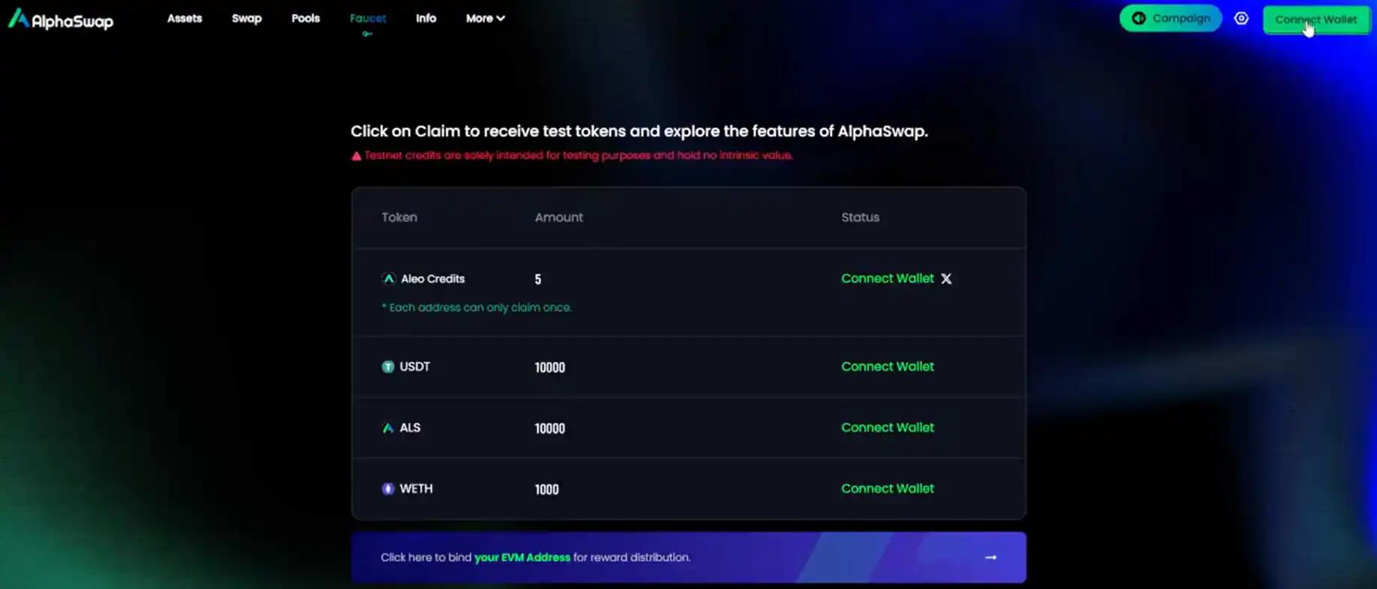Click the Aleo Credits token icon
The height and width of the screenshot is (589, 1377).
point(388,279)
